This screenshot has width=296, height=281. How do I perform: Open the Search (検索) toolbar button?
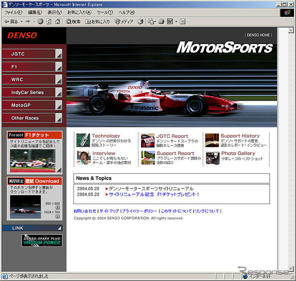[x=73, y=22]
